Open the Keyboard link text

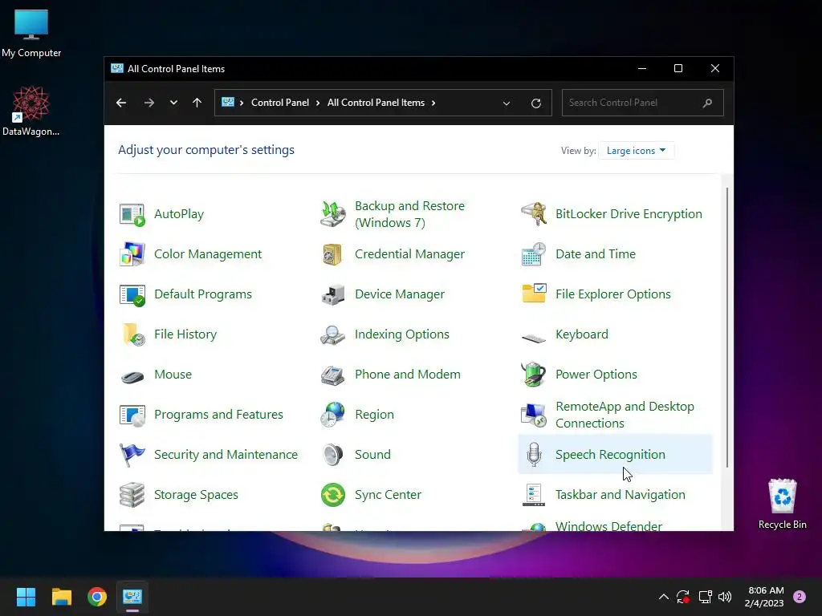click(582, 334)
